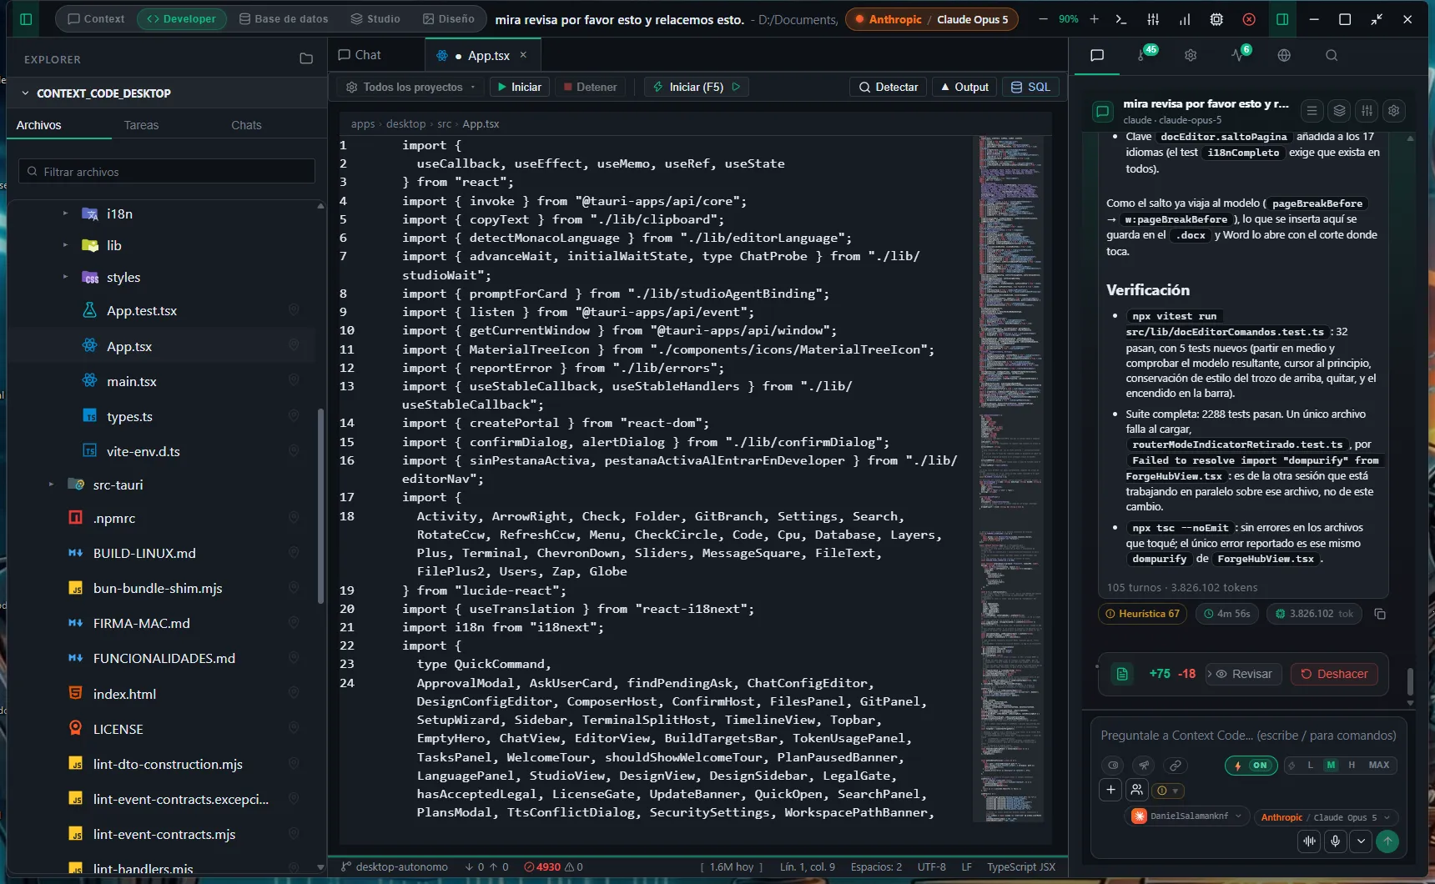Select the H effort level
Viewport: 1435px width, 884px height.
1352,765
